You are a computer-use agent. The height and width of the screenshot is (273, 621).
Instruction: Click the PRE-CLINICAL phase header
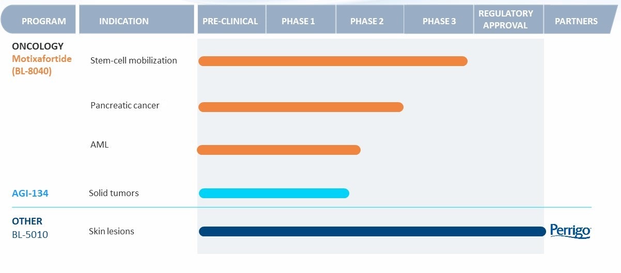tap(230, 21)
